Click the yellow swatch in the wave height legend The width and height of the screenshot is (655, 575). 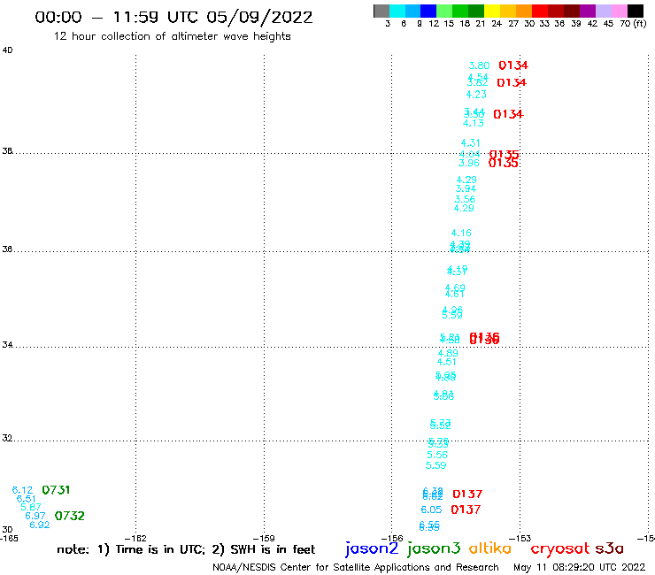click(x=492, y=11)
